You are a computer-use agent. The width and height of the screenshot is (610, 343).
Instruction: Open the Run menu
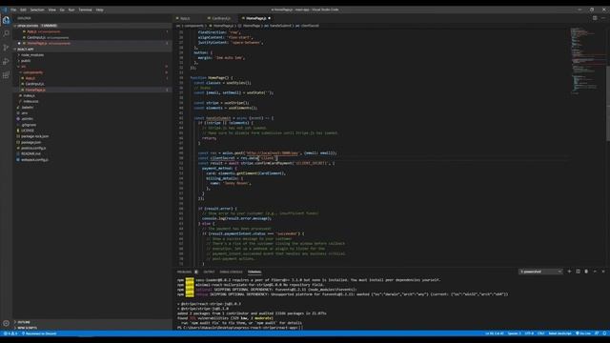coord(71,10)
